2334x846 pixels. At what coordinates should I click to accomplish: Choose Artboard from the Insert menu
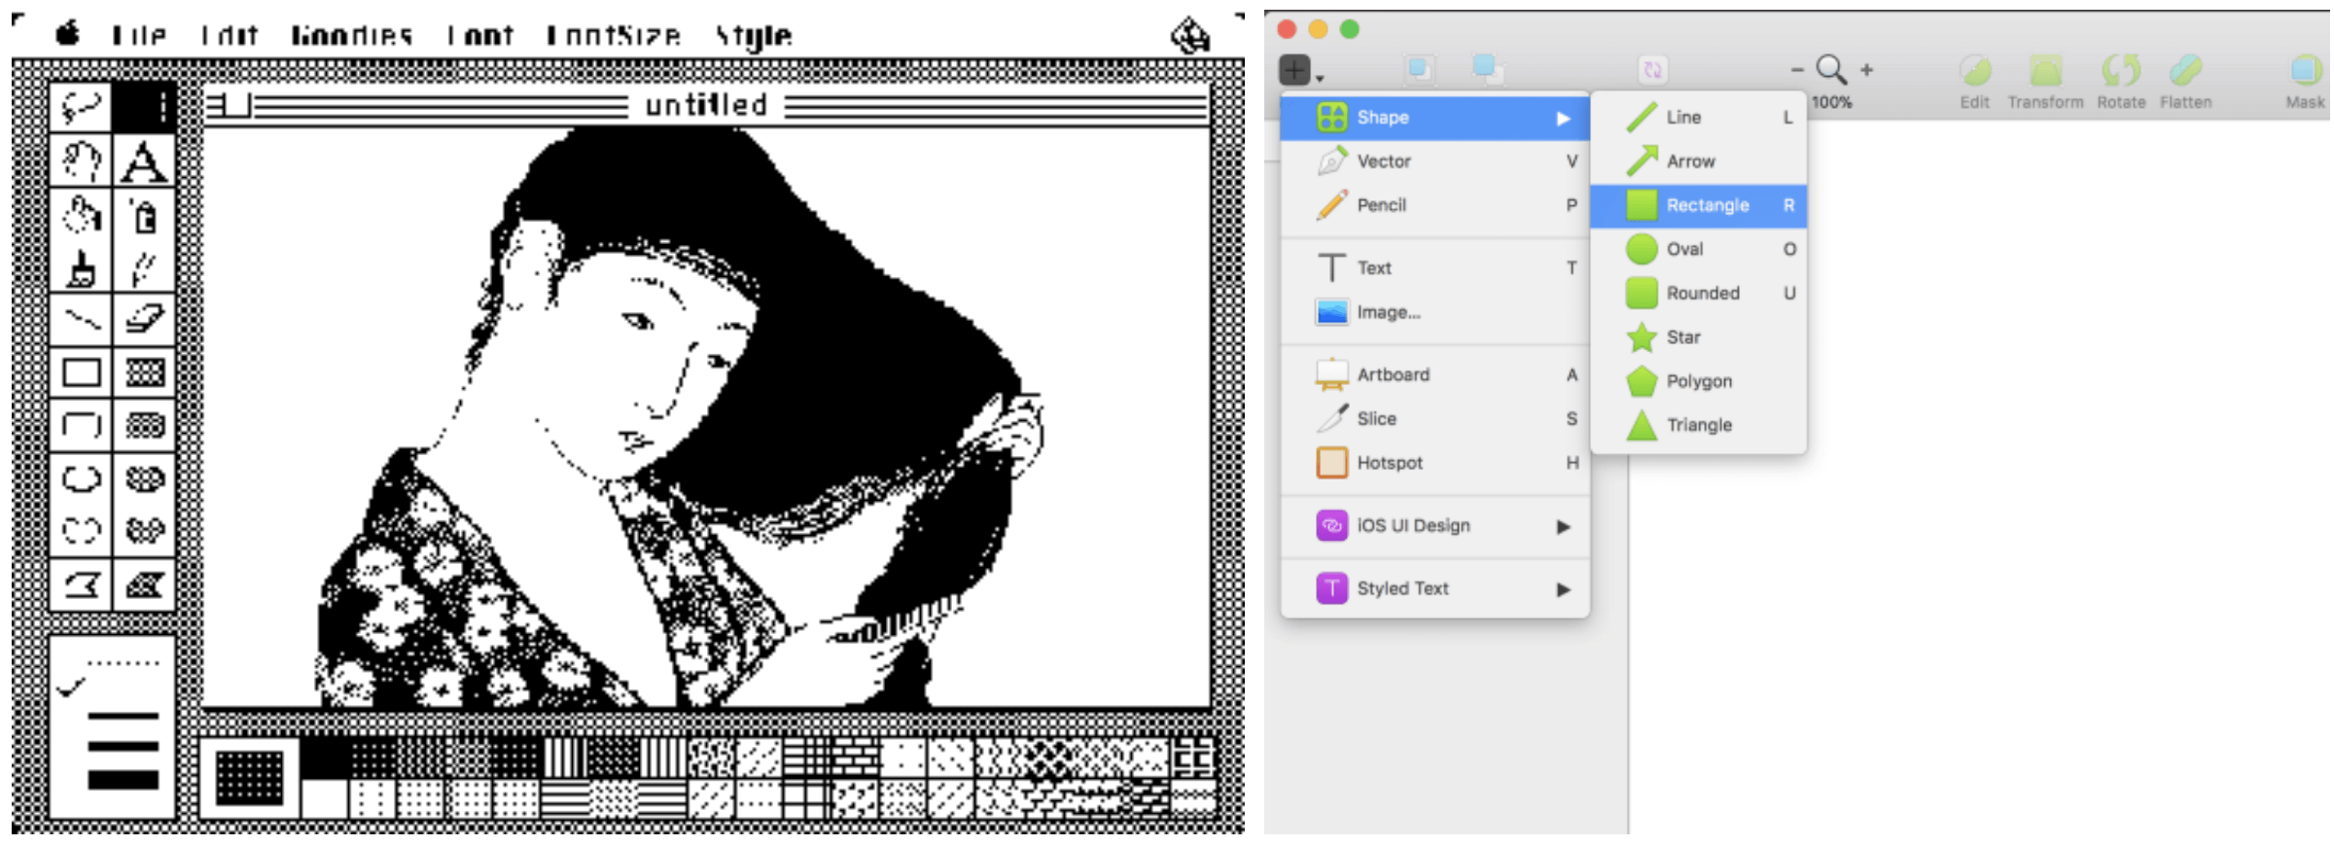point(1435,375)
